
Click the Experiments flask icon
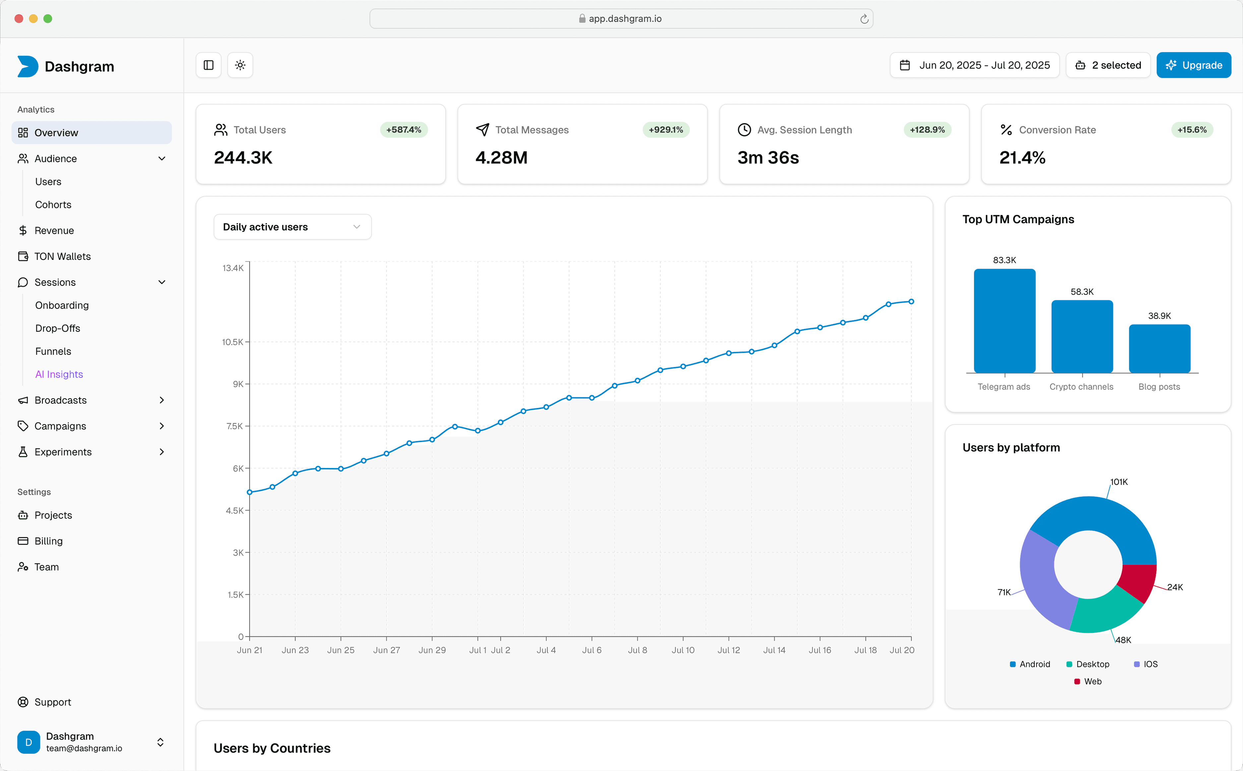click(23, 452)
